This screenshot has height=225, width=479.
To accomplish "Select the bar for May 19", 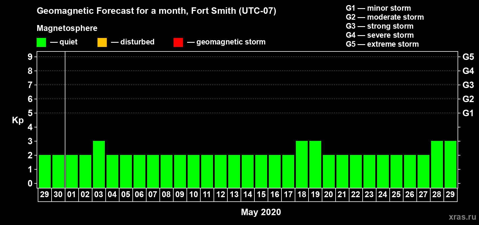I will (x=315, y=164).
